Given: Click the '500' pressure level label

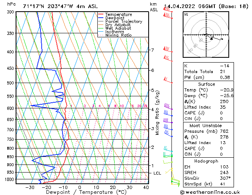Looking at the screenshot, I should point(11,83).
